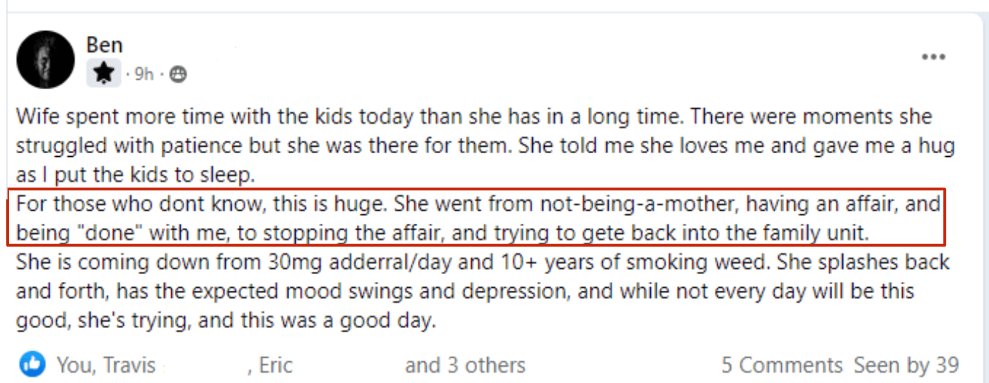Click "You, Travis" in the reactions list
This screenshot has height=383, width=989.
tap(106, 365)
